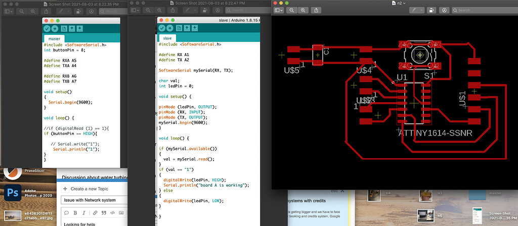Screen dimensions: 518x226
Task: Click the ATTINY1614-SSNR label on the board
Action: [436, 133]
